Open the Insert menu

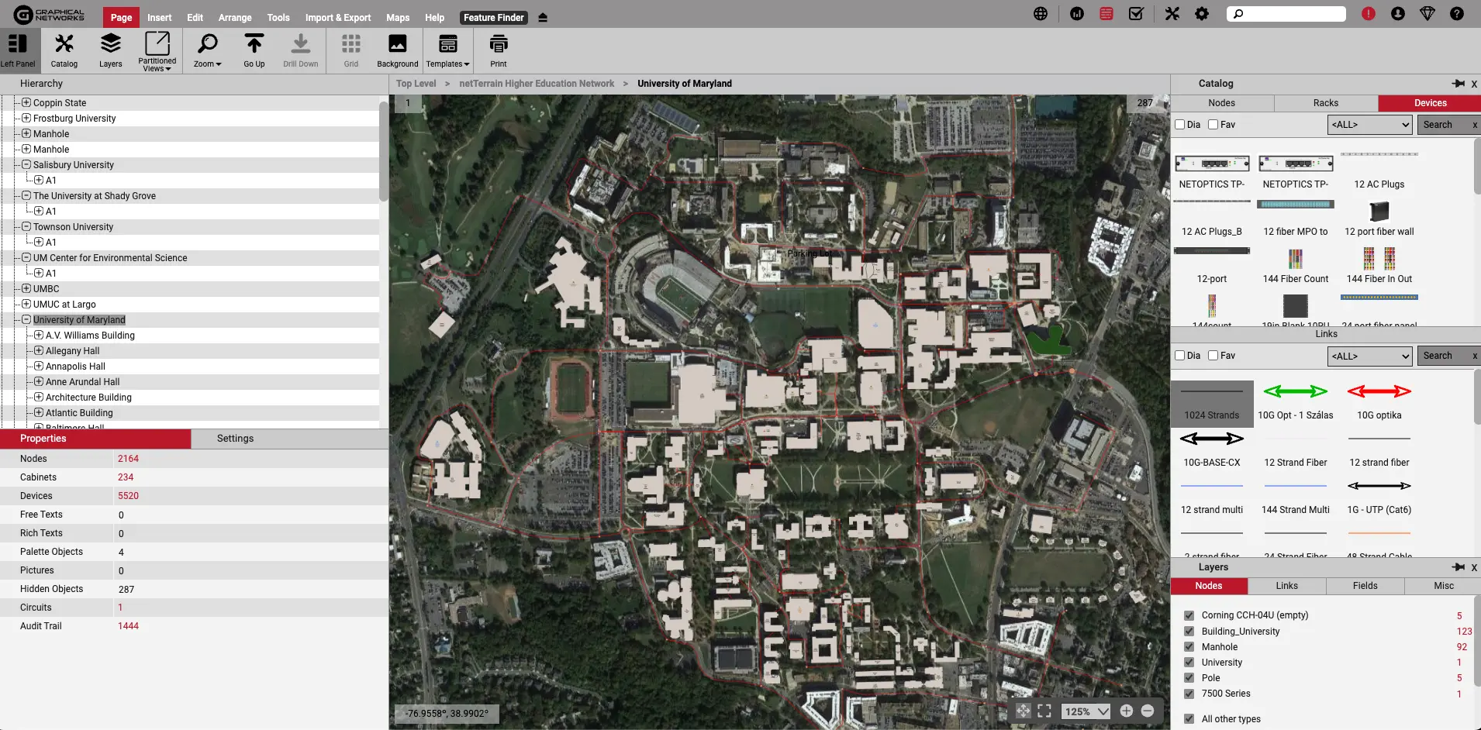coord(160,17)
